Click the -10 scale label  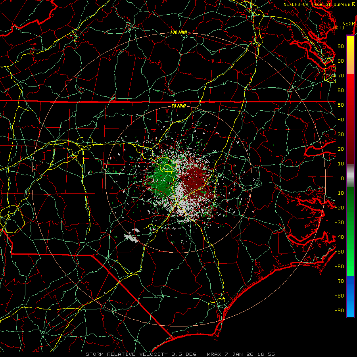tap(339, 193)
